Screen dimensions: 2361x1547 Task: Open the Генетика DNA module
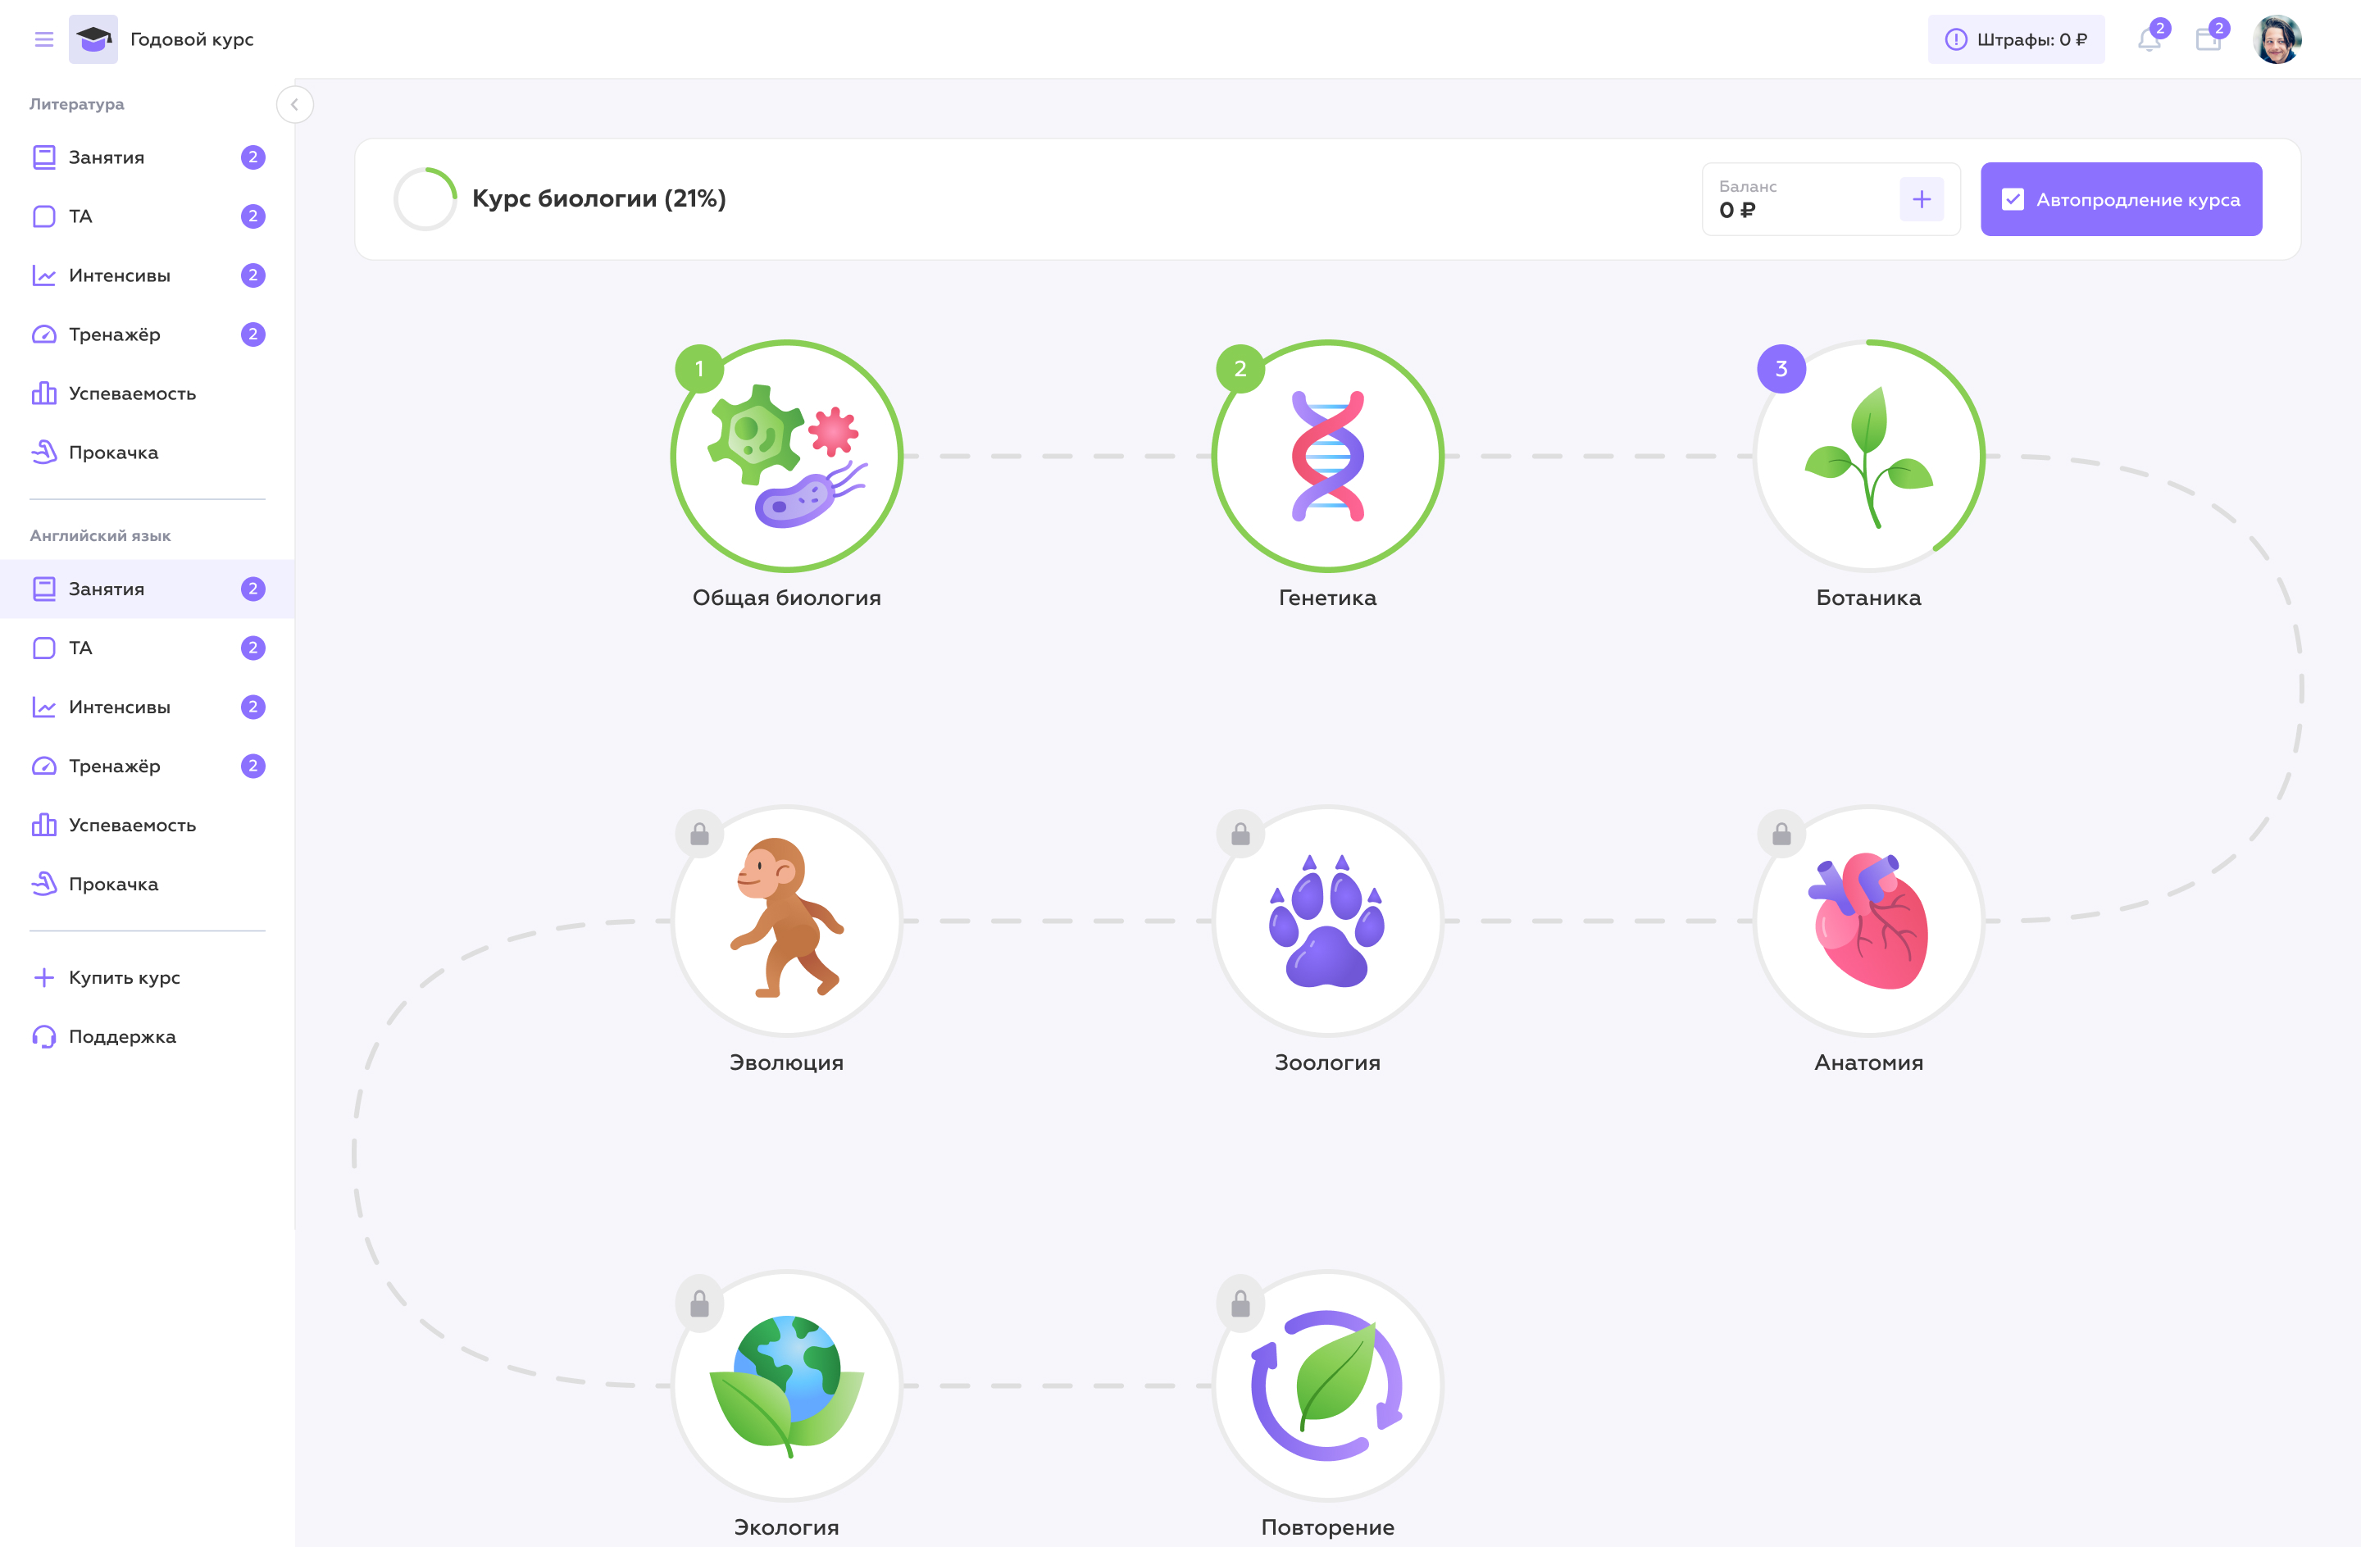1327,457
